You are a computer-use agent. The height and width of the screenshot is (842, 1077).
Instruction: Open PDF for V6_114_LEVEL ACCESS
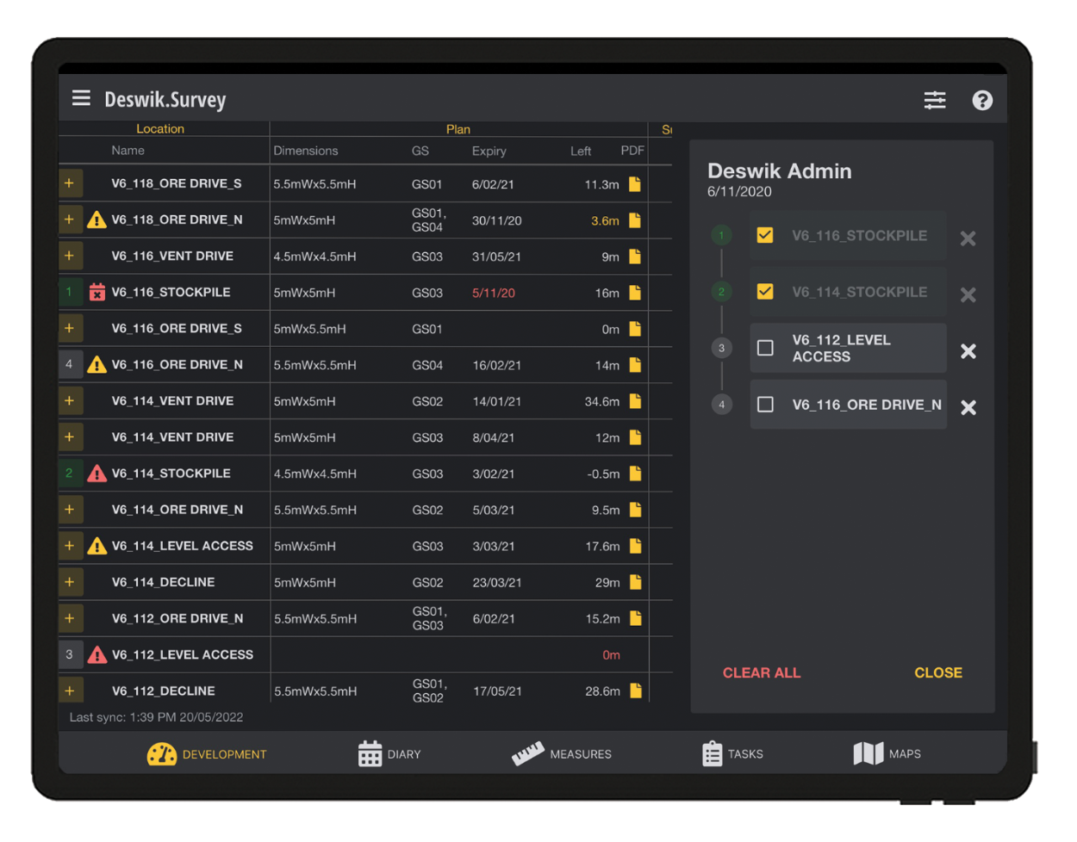(x=635, y=546)
